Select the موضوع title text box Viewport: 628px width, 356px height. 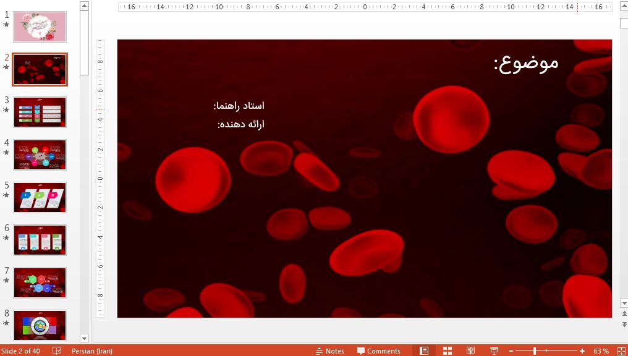[525, 62]
